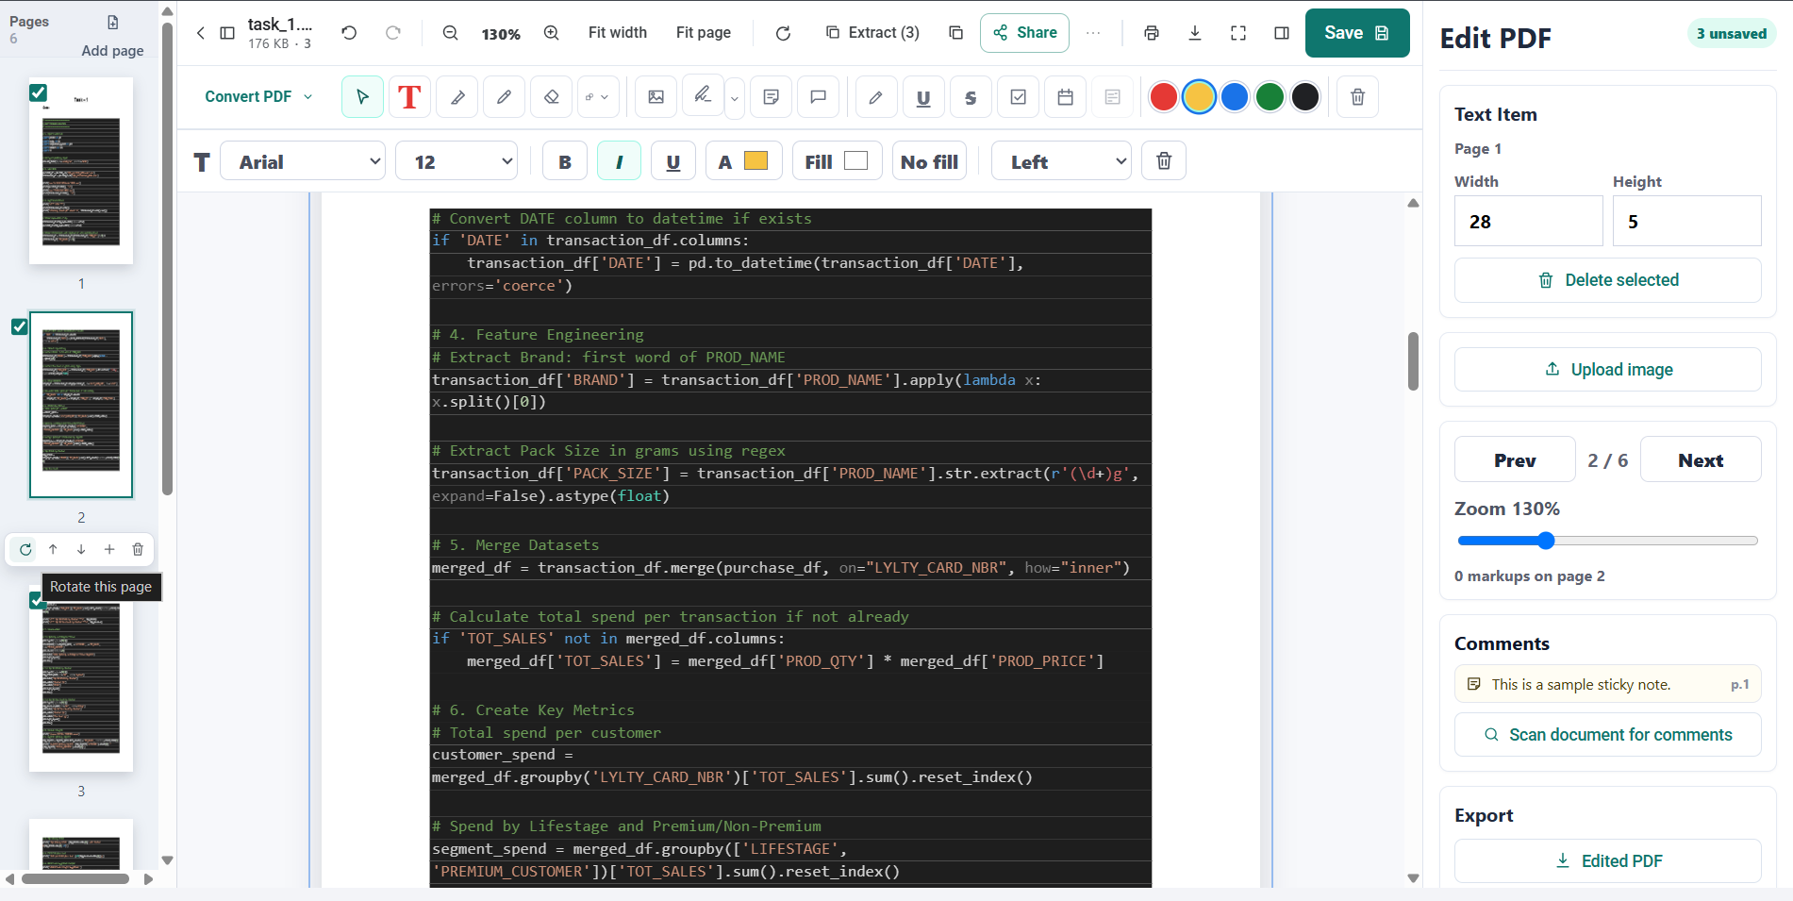Screen dimensions: 1793x901
Task: Toggle bold text formatting
Action: [565, 161]
